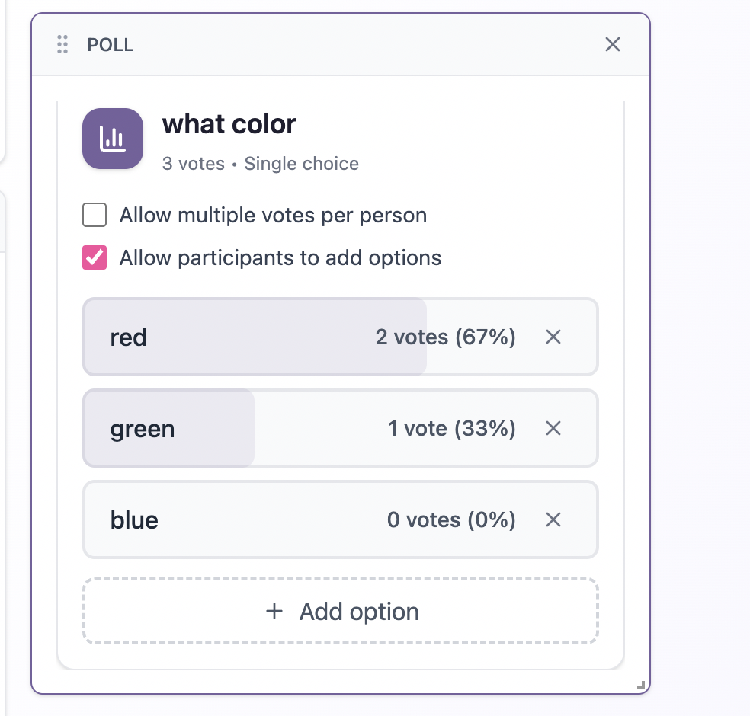The width and height of the screenshot is (750, 716).
Task: Enable Allow multiple votes per person checkbox
Action: click(x=95, y=216)
